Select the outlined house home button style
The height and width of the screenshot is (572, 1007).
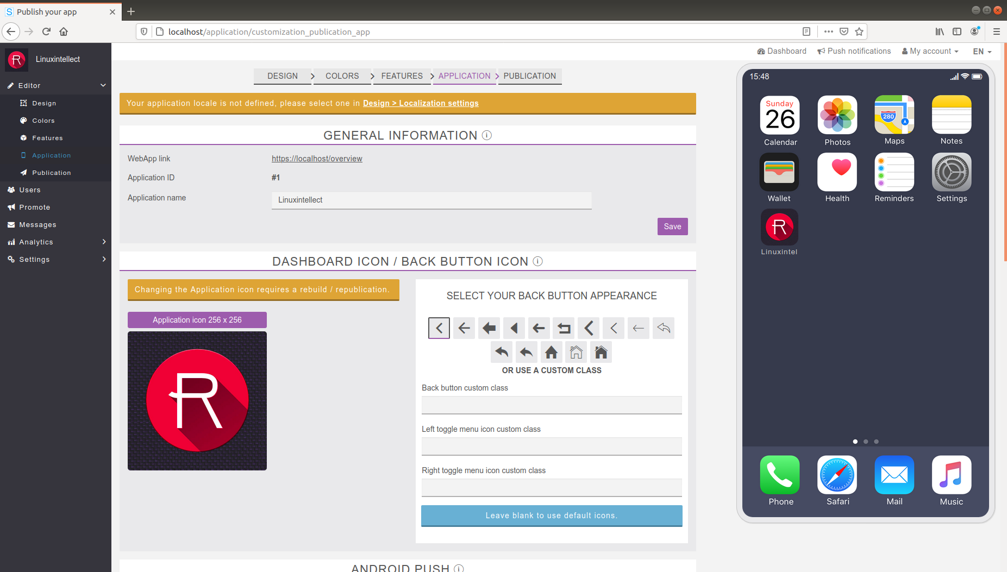click(576, 352)
